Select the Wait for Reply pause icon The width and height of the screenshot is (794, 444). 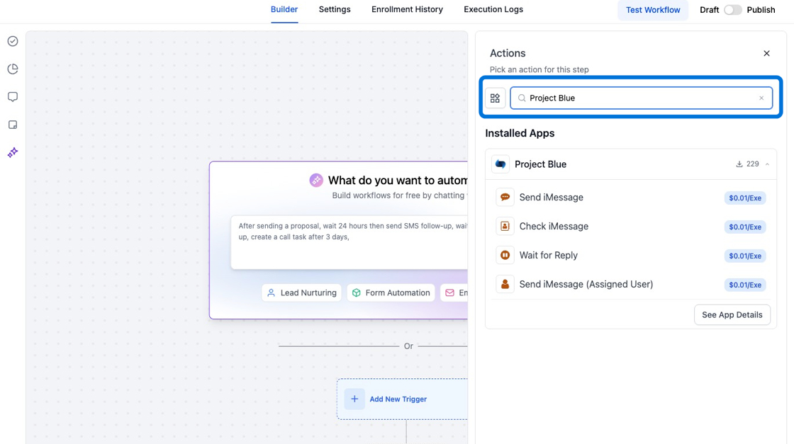tap(505, 256)
